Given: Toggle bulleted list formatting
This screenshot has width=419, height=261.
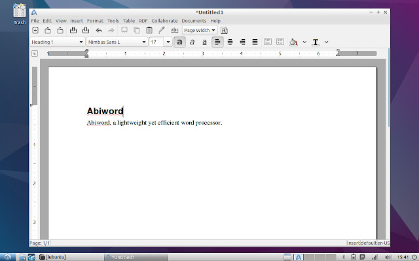Looking at the screenshot, I should pyautogui.click(x=280, y=42).
